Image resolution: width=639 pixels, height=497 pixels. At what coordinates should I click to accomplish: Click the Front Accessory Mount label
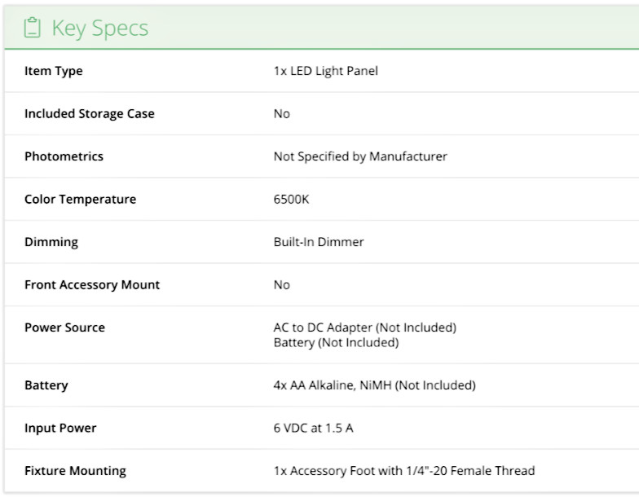[x=92, y=285]
